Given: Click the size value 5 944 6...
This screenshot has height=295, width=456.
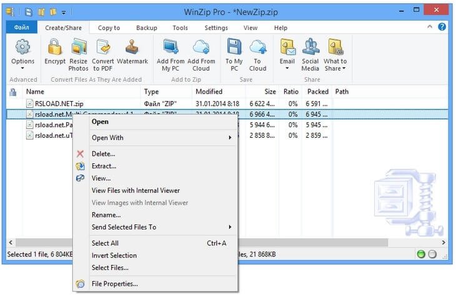Looking at the screenshot, I should [262, 125].
